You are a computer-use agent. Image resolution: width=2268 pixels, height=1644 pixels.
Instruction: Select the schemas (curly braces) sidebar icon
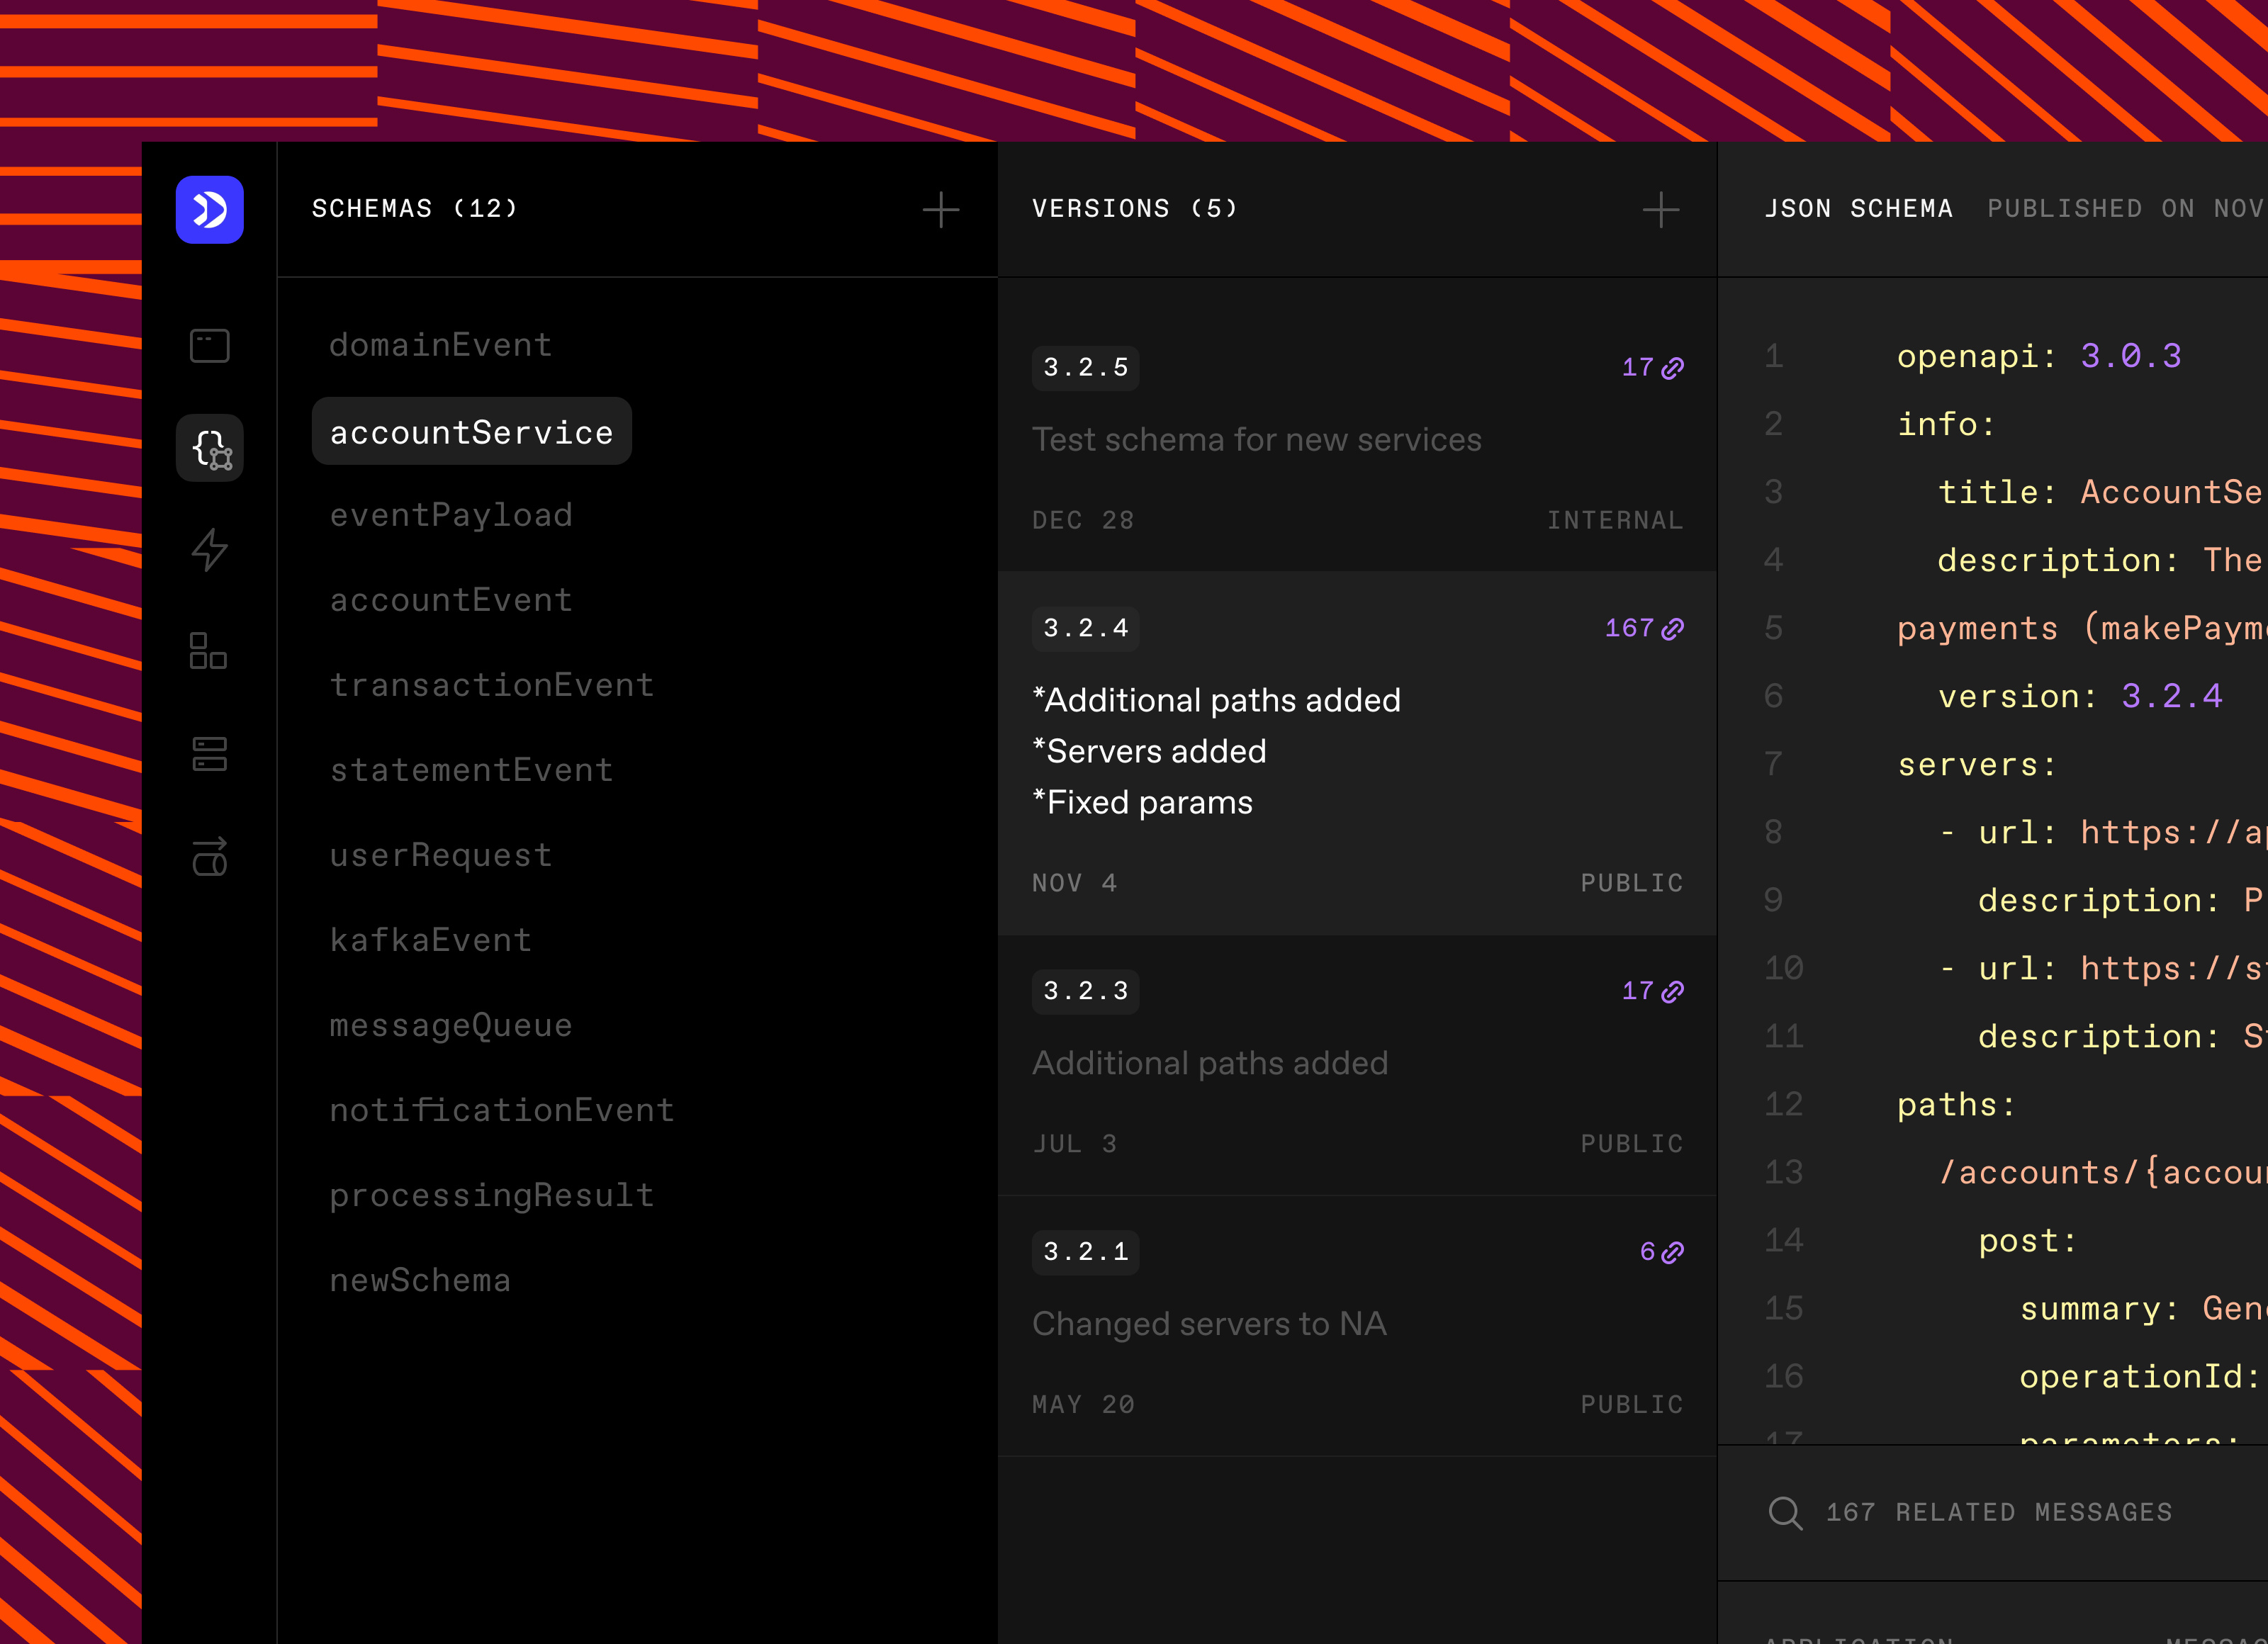click(209, 449)
